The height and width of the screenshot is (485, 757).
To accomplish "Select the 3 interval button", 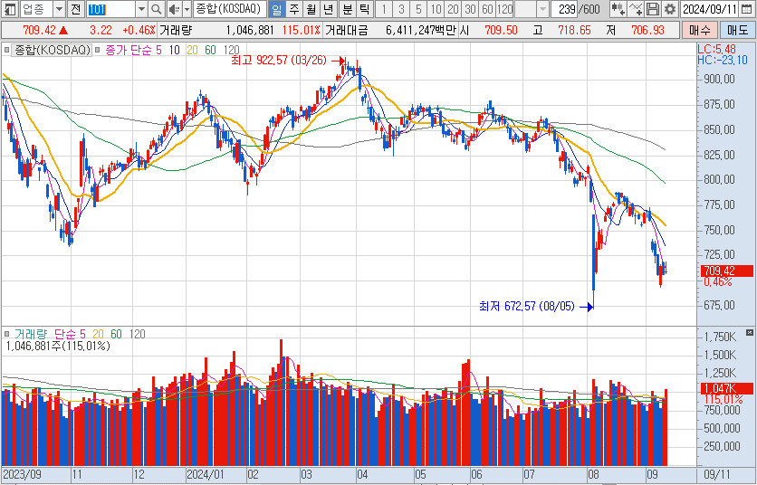I will coord(401,9).
